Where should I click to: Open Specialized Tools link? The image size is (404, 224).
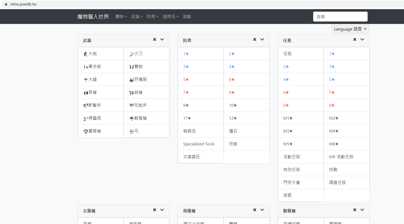[199, 144]
